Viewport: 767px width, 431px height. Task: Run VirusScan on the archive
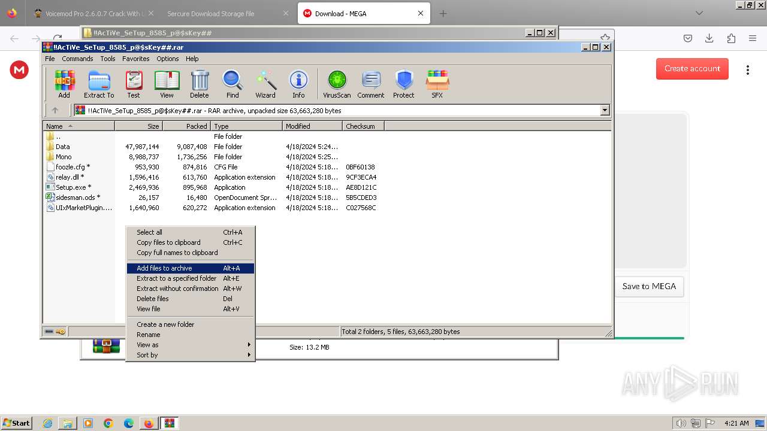point(337,84)
